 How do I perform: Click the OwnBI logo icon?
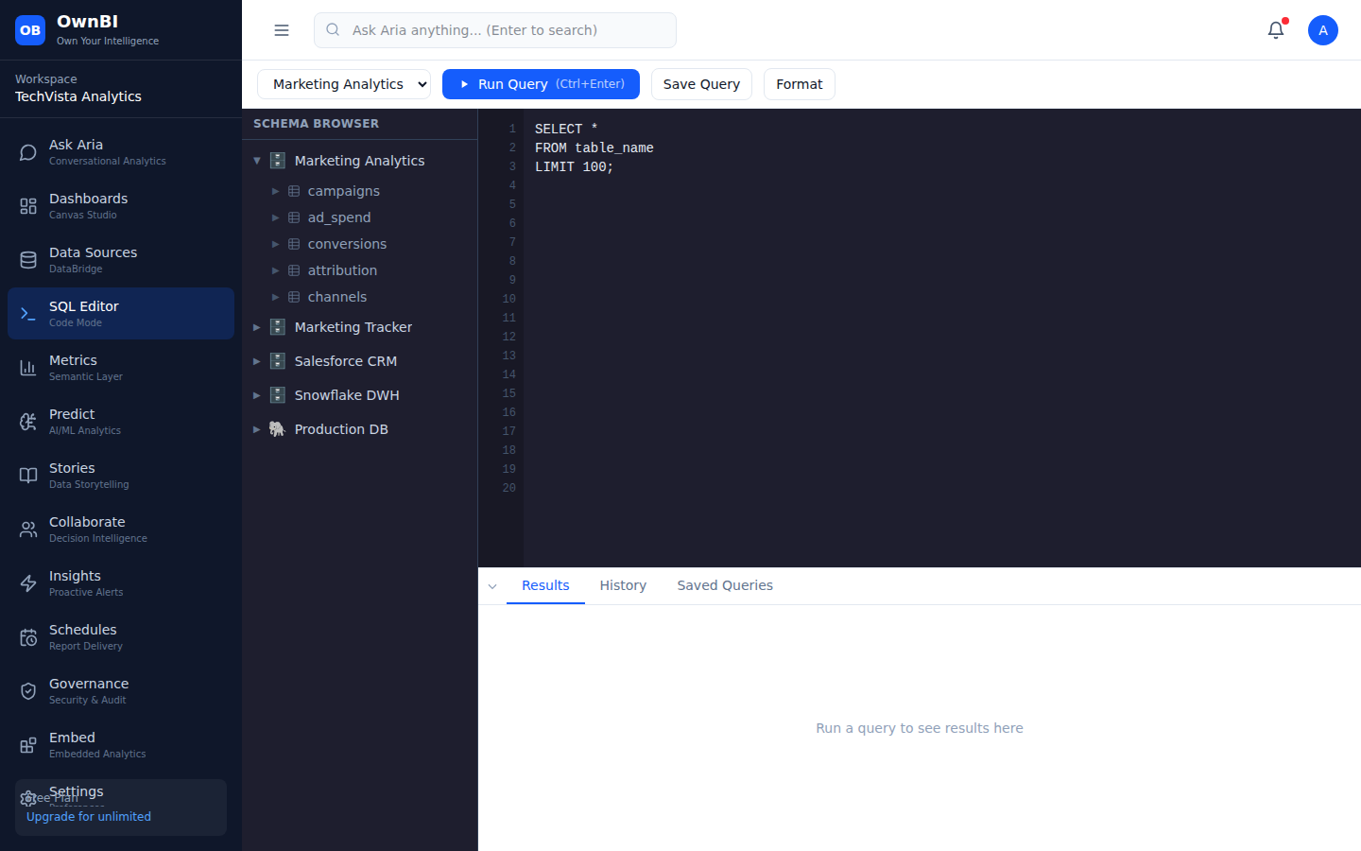pyautogui.click(x=30, y=30)
